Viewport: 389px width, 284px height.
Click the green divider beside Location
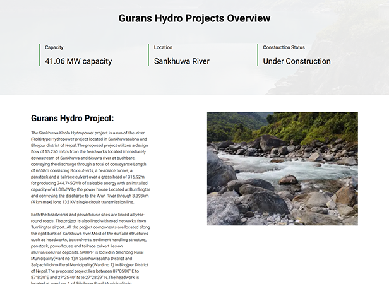148,55
